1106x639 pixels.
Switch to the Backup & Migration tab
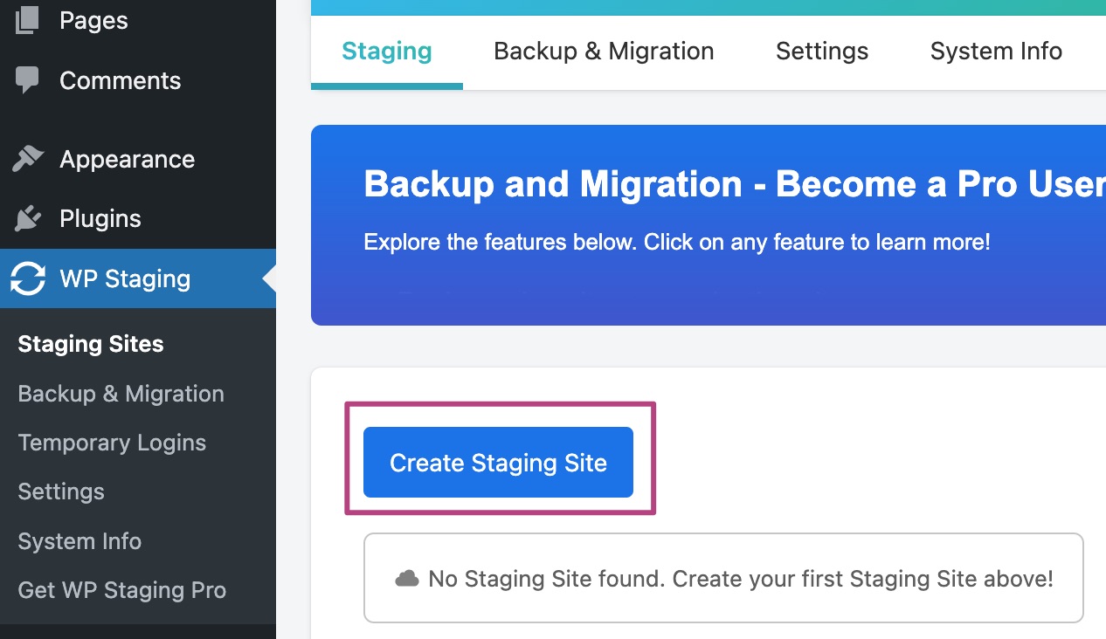tap(604, 52)
